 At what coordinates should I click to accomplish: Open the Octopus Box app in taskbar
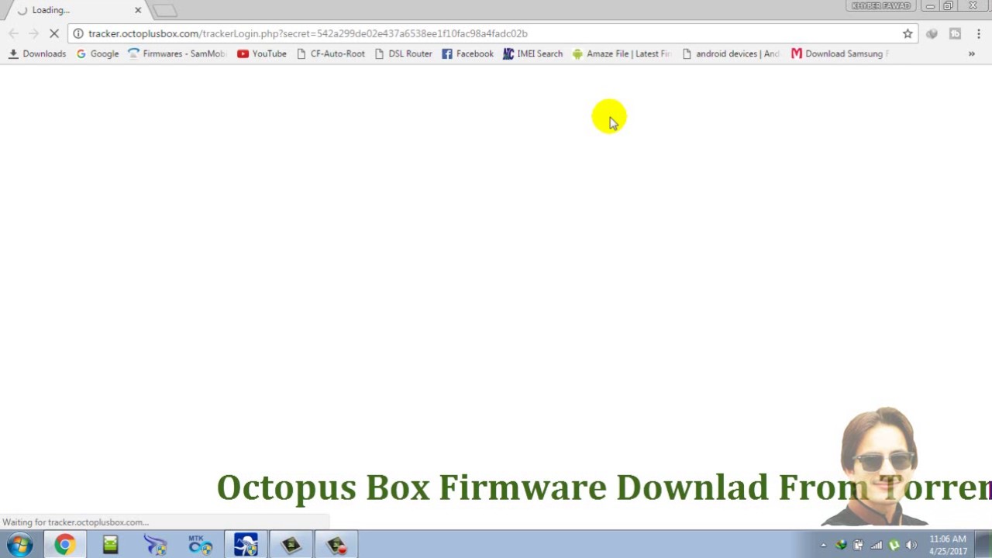[246, 545]
